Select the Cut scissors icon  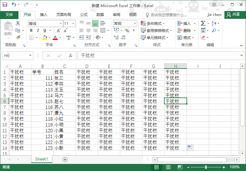(x=18, y=23)
